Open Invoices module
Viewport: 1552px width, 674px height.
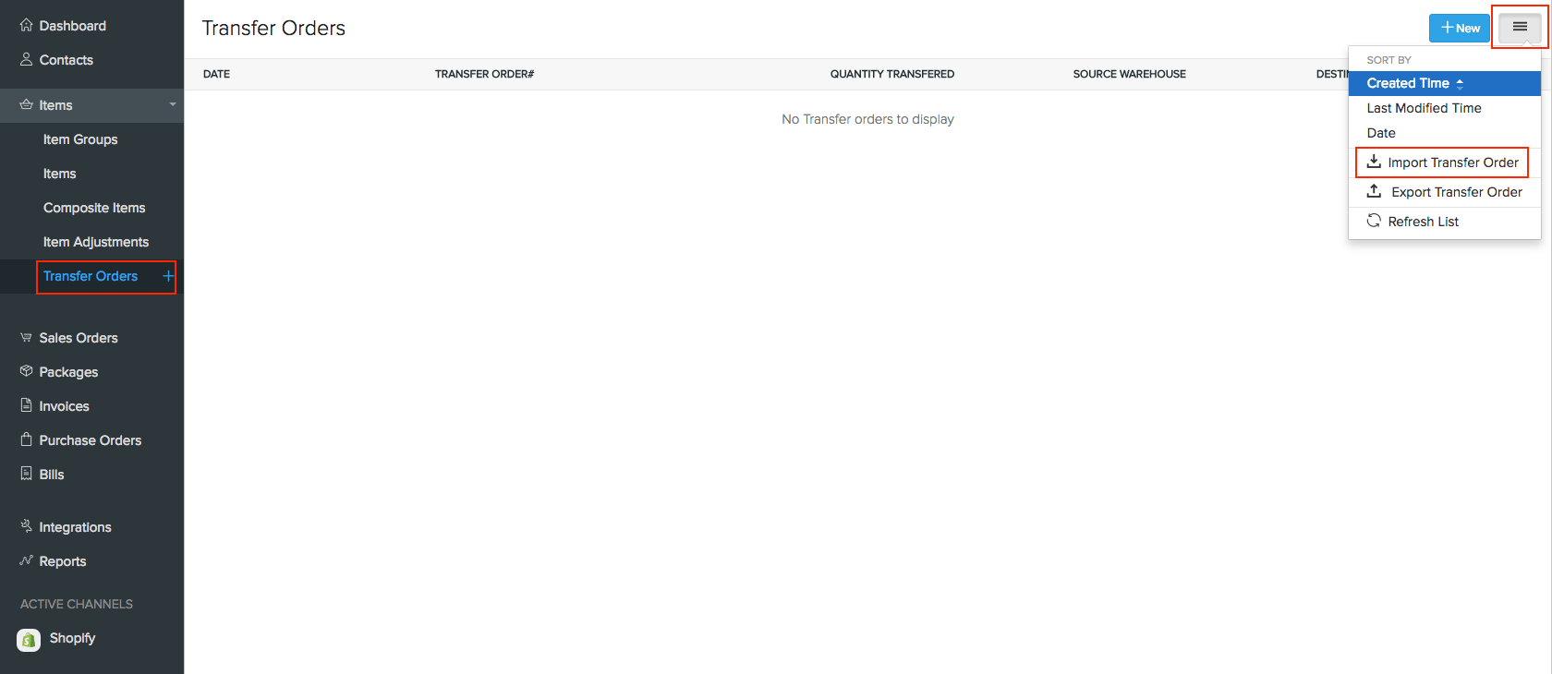(64, 406)
